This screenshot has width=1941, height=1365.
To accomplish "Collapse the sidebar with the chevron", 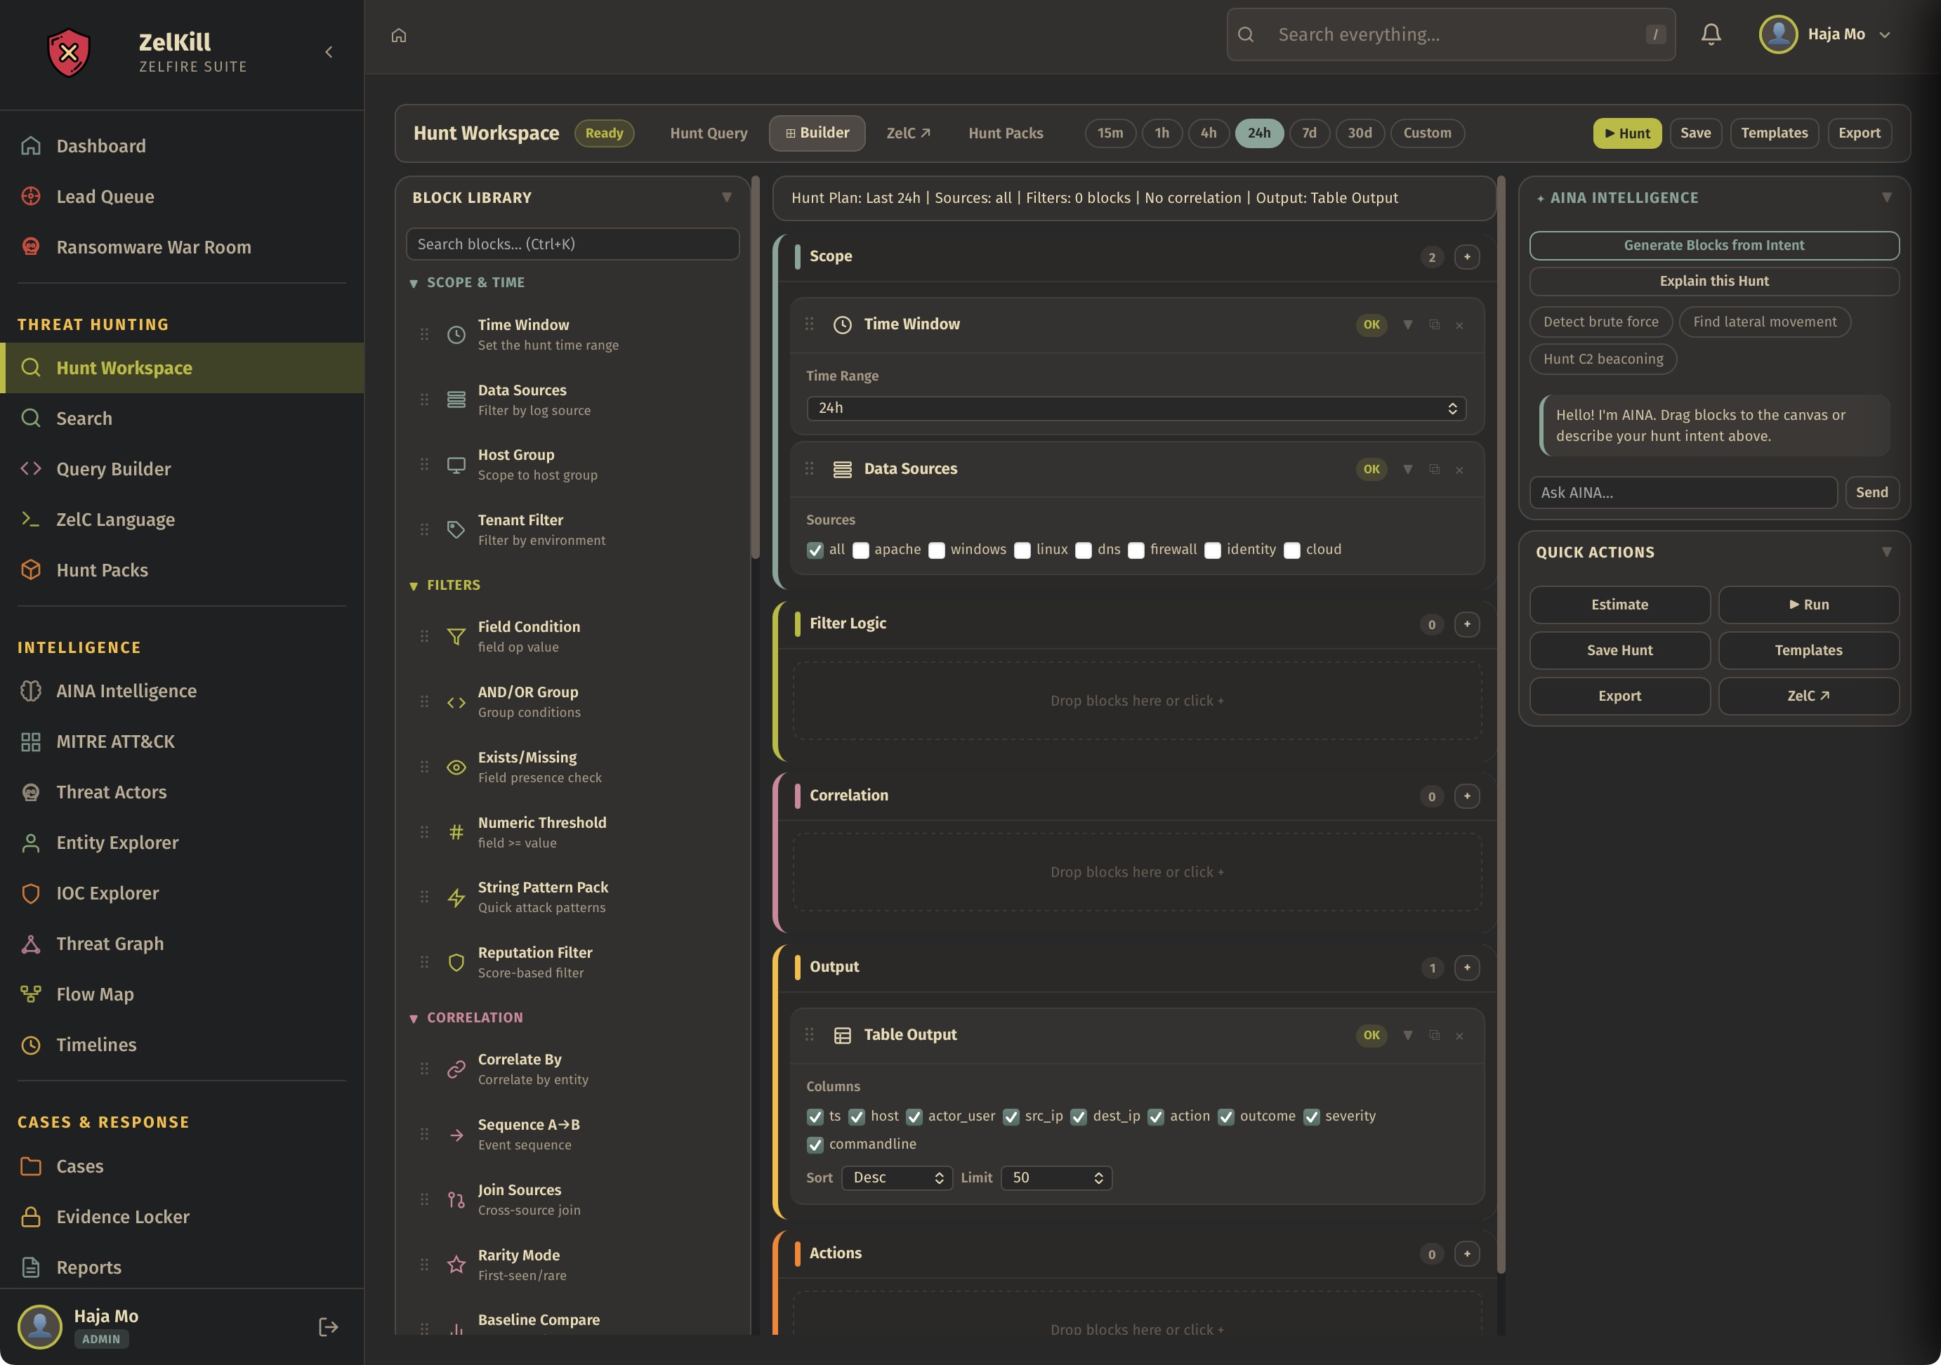I will (329, 53).
